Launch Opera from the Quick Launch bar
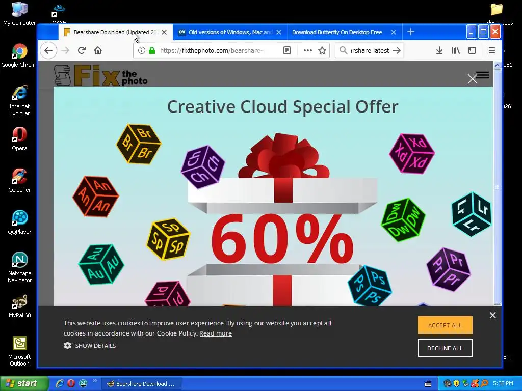Screen dimensions: 522x391 pos(71,384)
